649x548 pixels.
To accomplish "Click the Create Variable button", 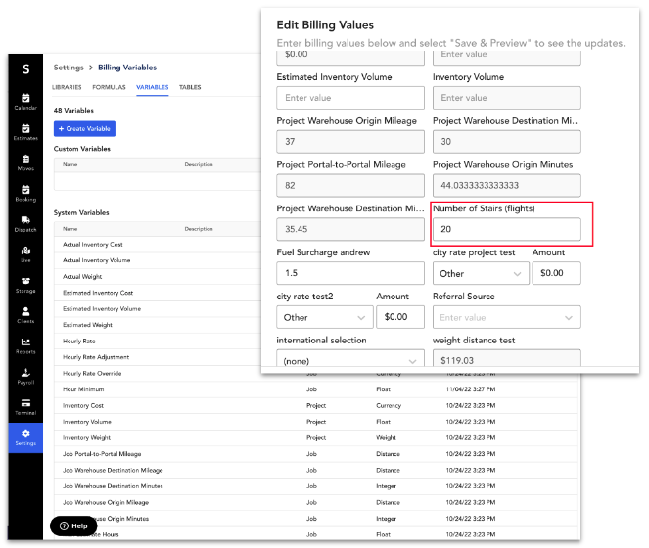I will point(84,128).
